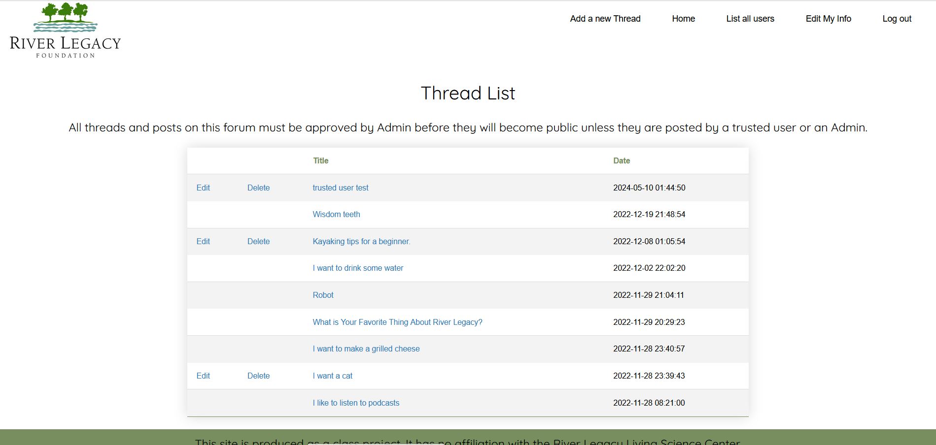The image size is (936, 445).
Task: Click the 'Date' column header
Action: (x=622, y=160)
